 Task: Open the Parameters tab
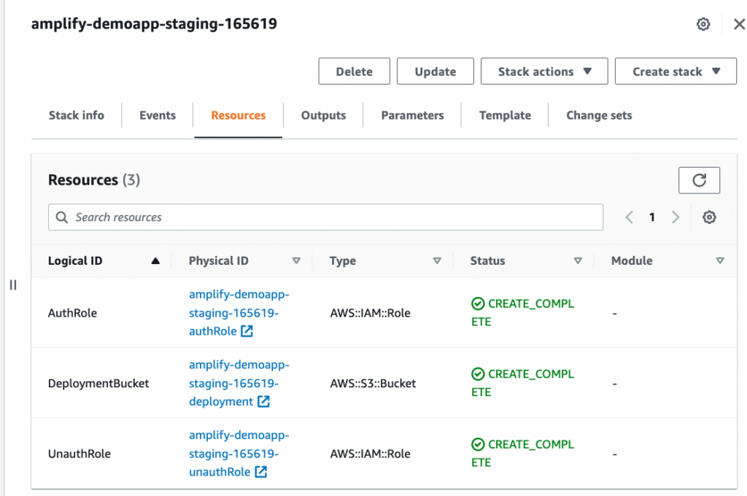413,115
